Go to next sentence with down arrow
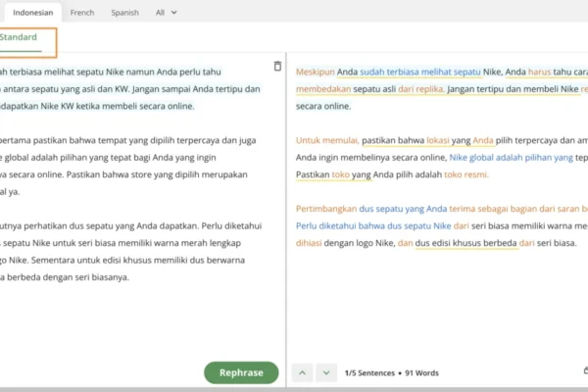The image size is (588, 392). [x=326, y=372]
